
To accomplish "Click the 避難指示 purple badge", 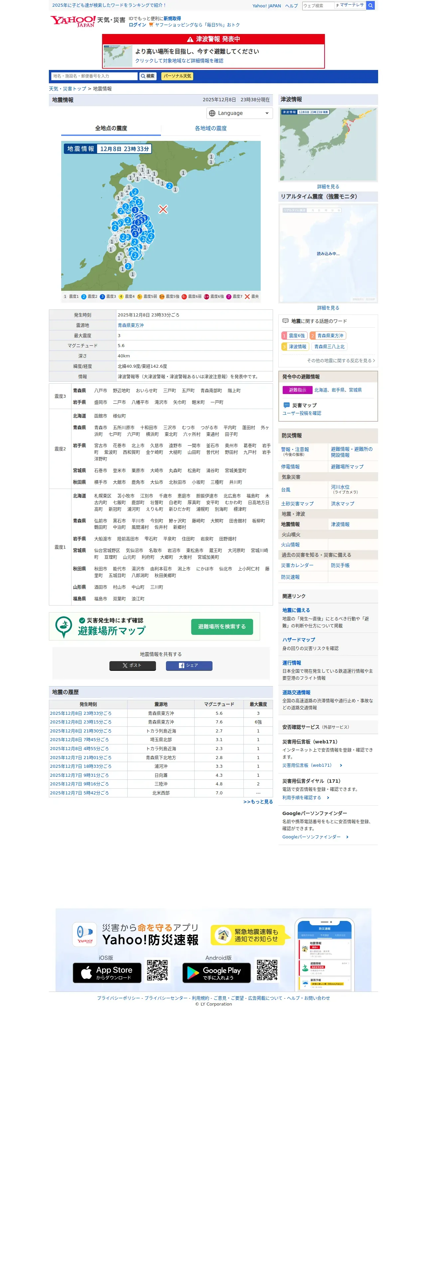I will pos(297,390).
